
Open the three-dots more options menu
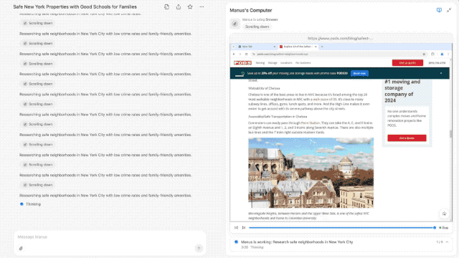tap(202, 6)
